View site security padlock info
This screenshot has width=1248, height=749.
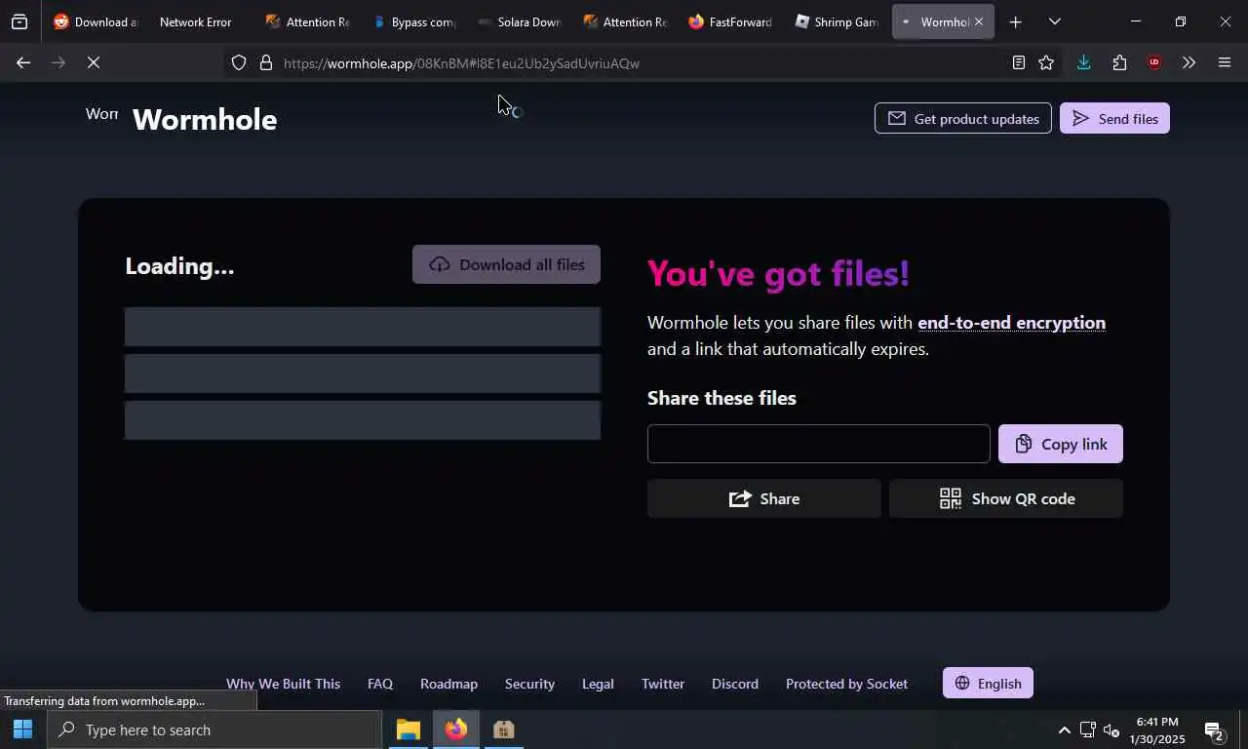coord(265,62)
